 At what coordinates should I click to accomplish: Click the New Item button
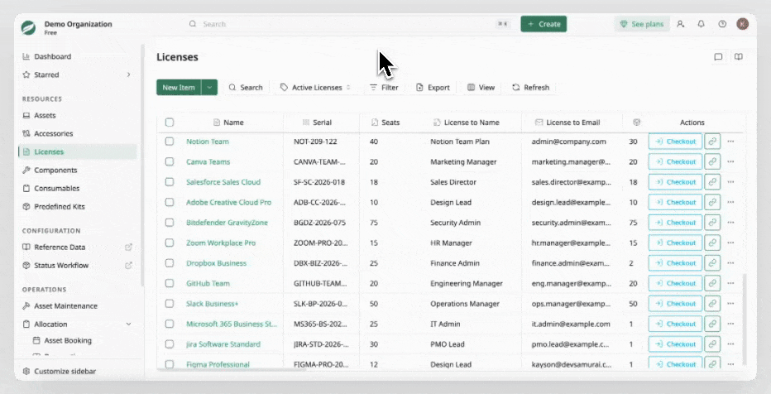(x=179, y=88)
